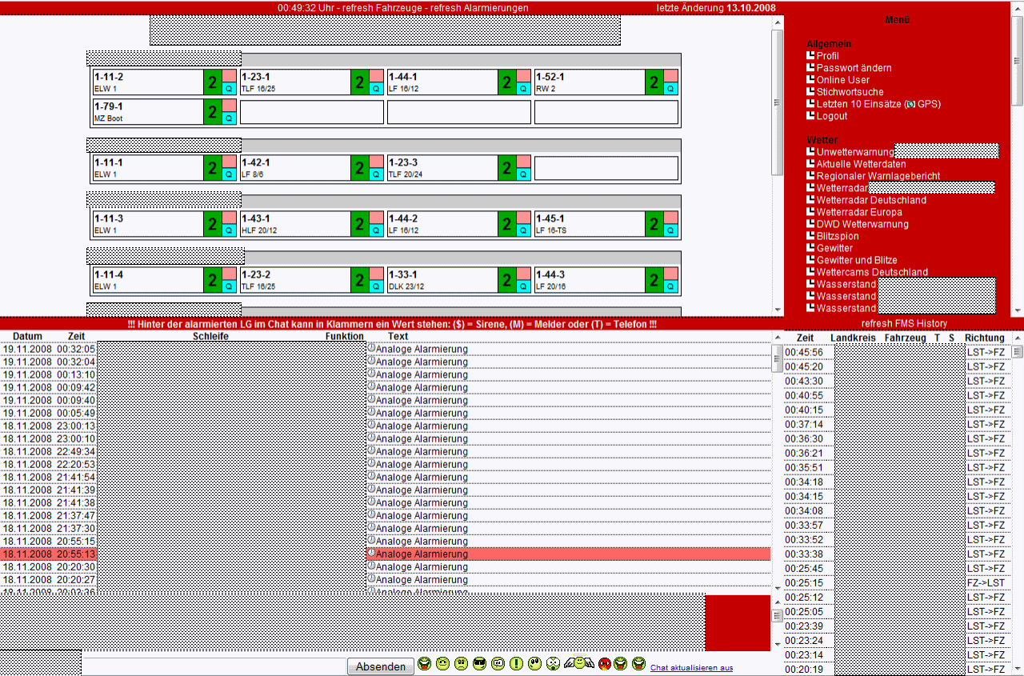Click FMS History entry at 00:45:56

pos(897,352)
